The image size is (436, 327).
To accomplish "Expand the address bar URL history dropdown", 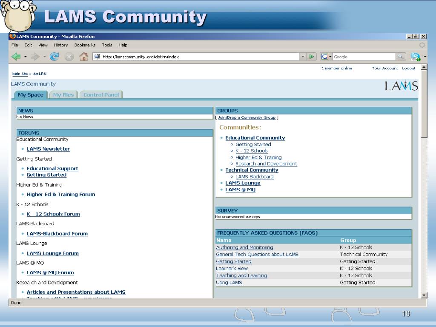I will pyautogui.click(x=303, y=57).
